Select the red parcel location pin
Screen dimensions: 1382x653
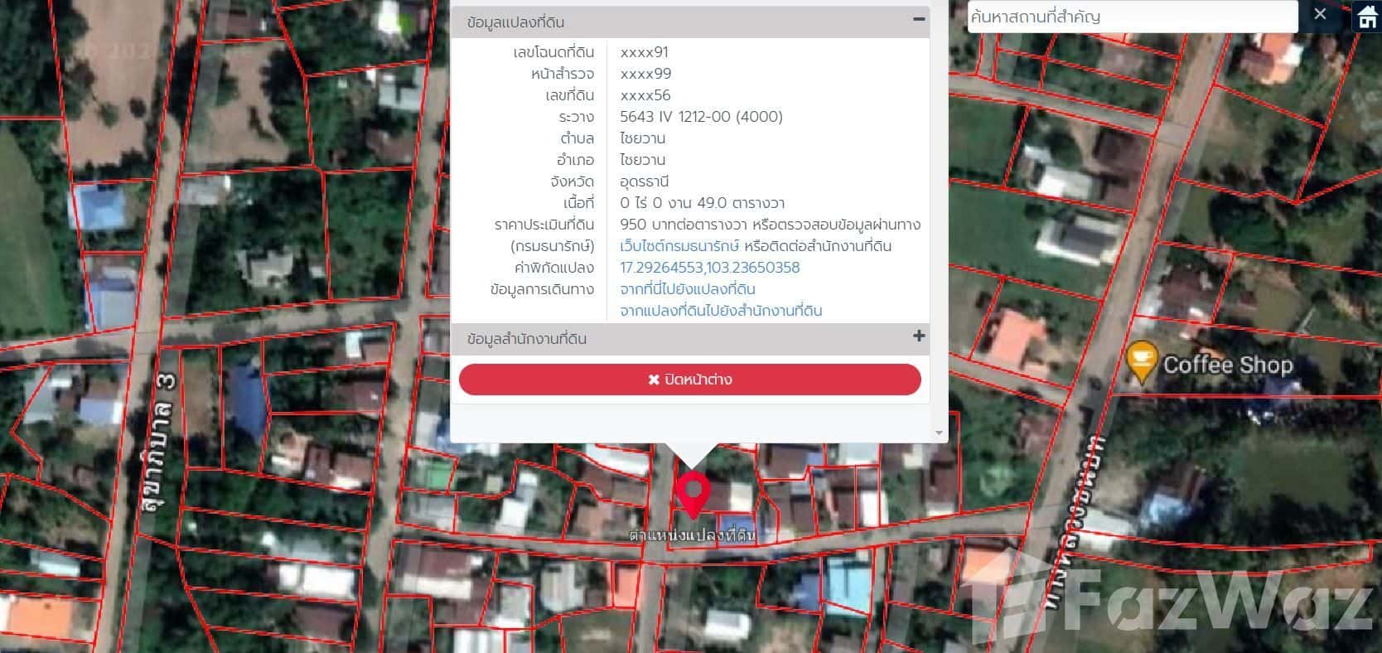coord(691,493)
